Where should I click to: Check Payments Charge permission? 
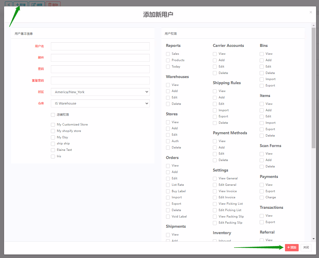(x=262, y=197)
